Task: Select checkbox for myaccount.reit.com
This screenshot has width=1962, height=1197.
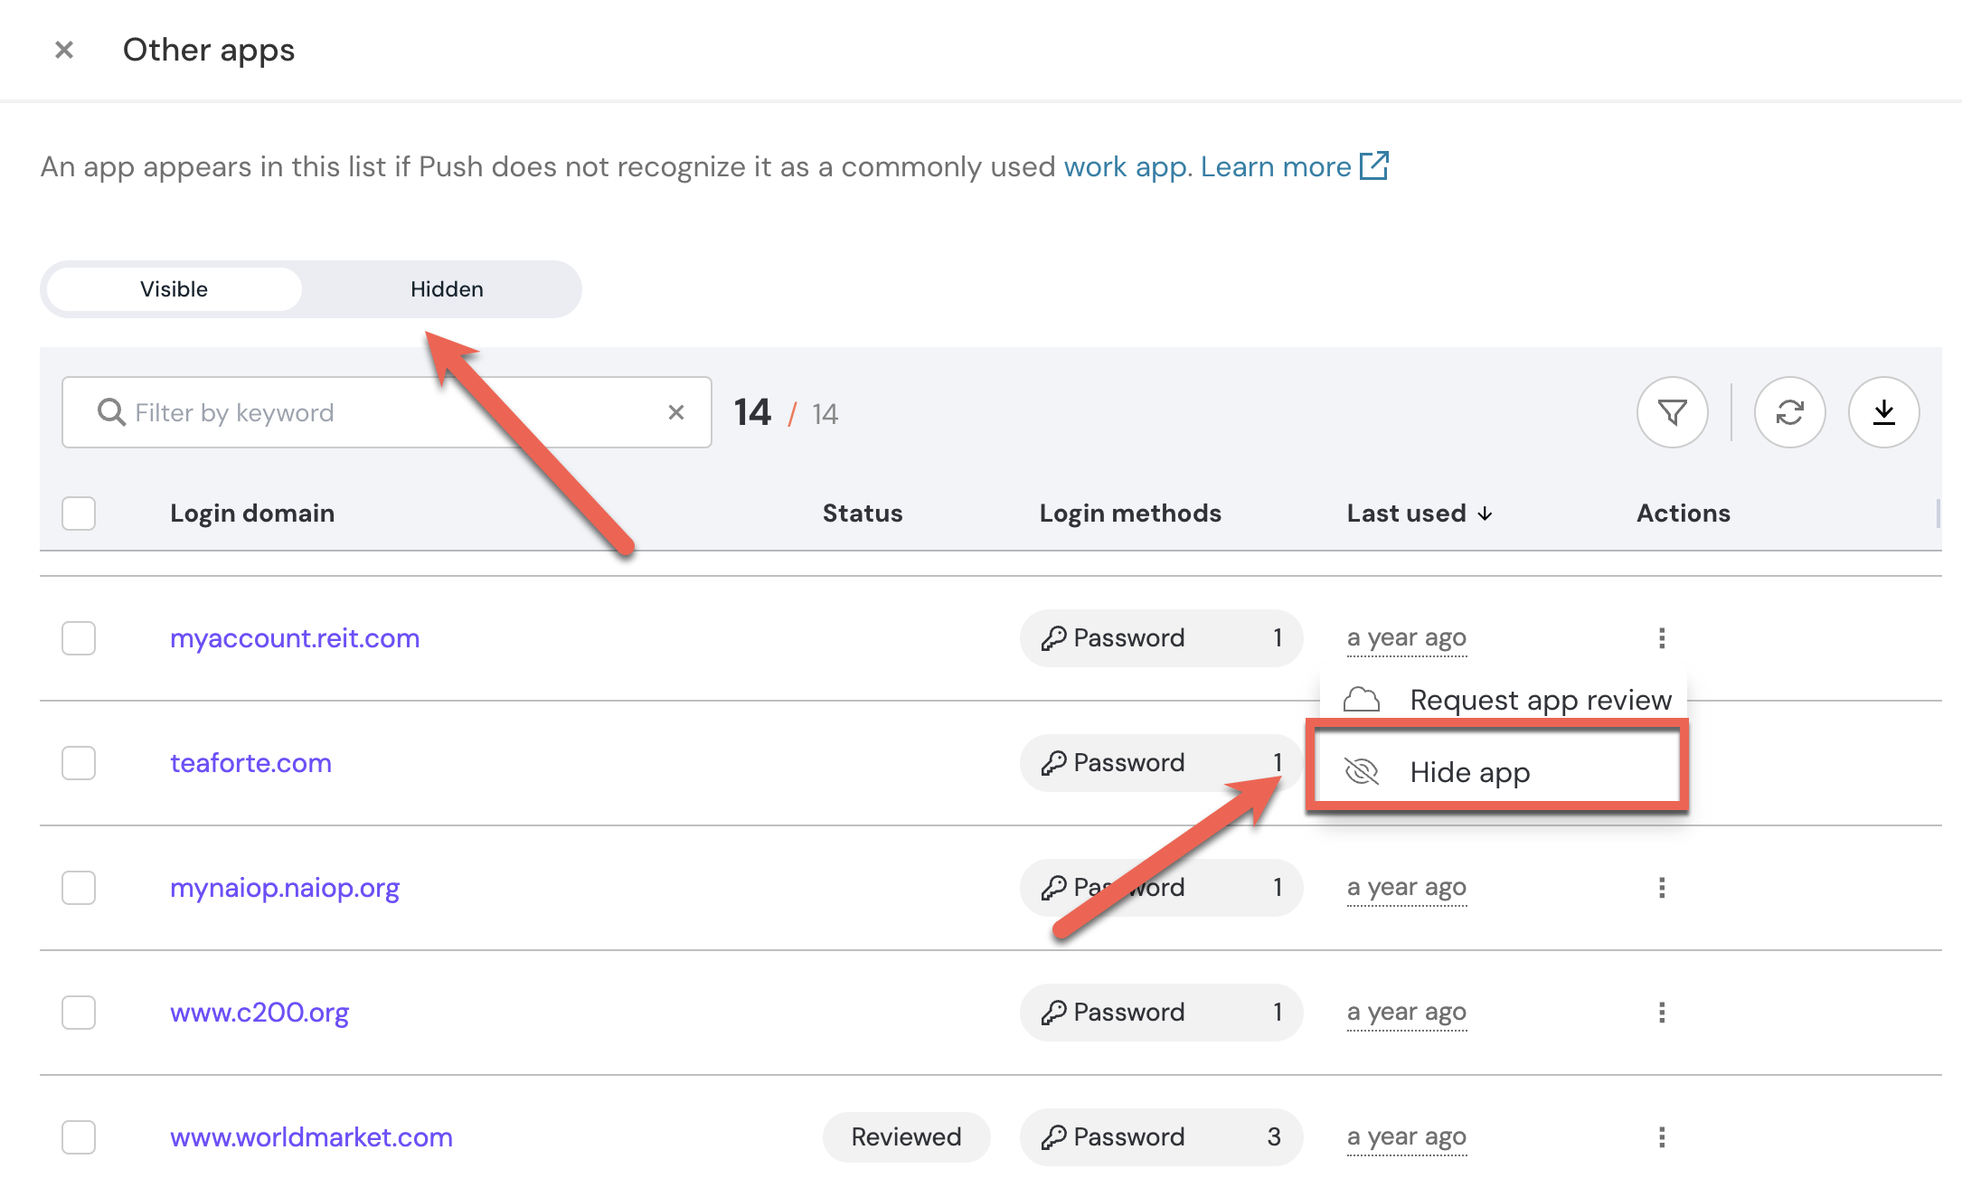Action: pos(79,638)
